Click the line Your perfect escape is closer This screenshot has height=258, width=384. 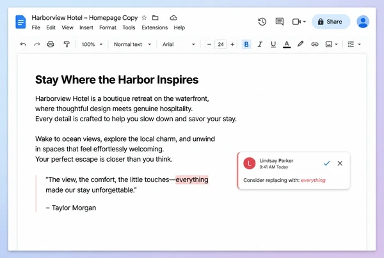[104, 159]
